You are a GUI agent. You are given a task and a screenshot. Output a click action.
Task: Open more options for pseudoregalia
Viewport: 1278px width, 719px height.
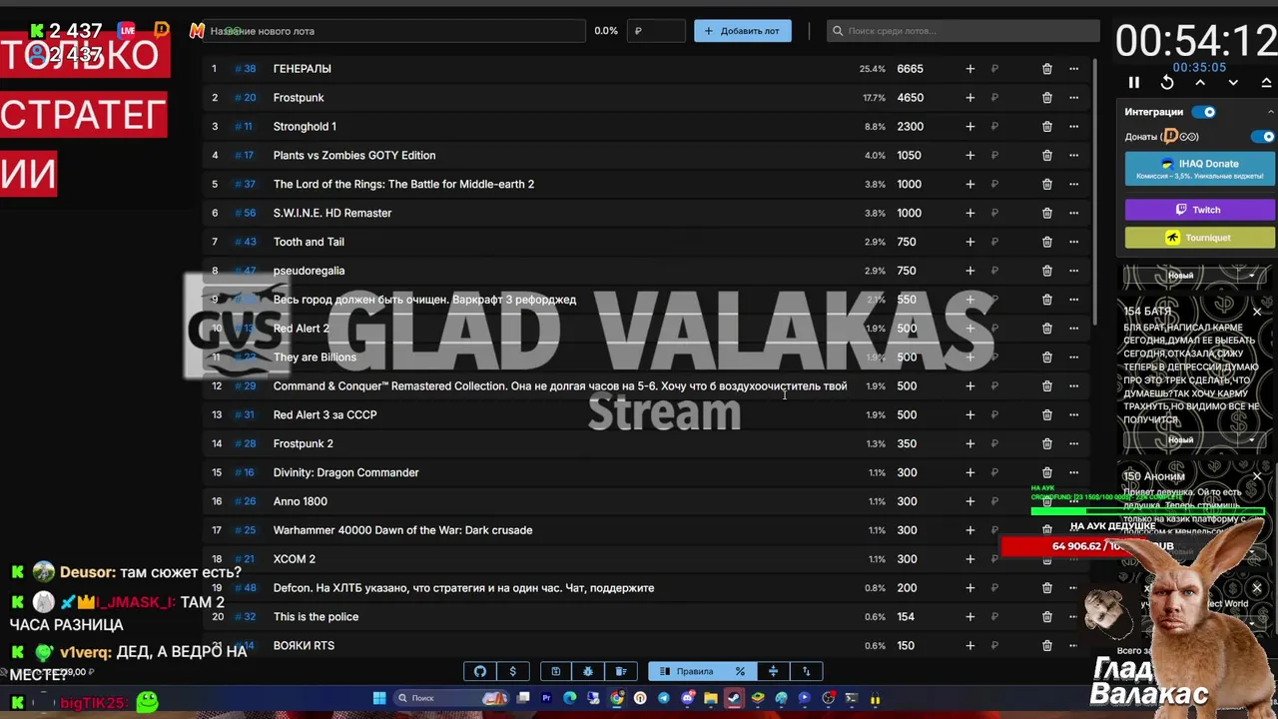(1074, 271)
